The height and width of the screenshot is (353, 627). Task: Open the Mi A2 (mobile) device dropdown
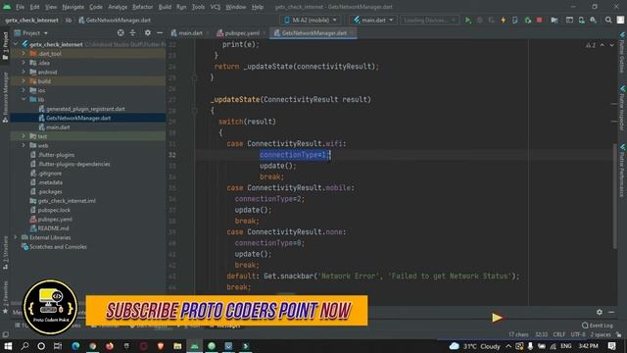pyautogui.click(x=311, y=20)
